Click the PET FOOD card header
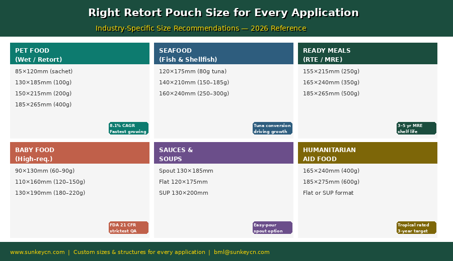Screen dimensions: 453x261 click(x=80, y=54)
